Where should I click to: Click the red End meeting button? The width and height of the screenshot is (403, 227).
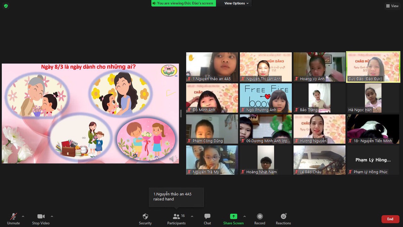[390, 219]
